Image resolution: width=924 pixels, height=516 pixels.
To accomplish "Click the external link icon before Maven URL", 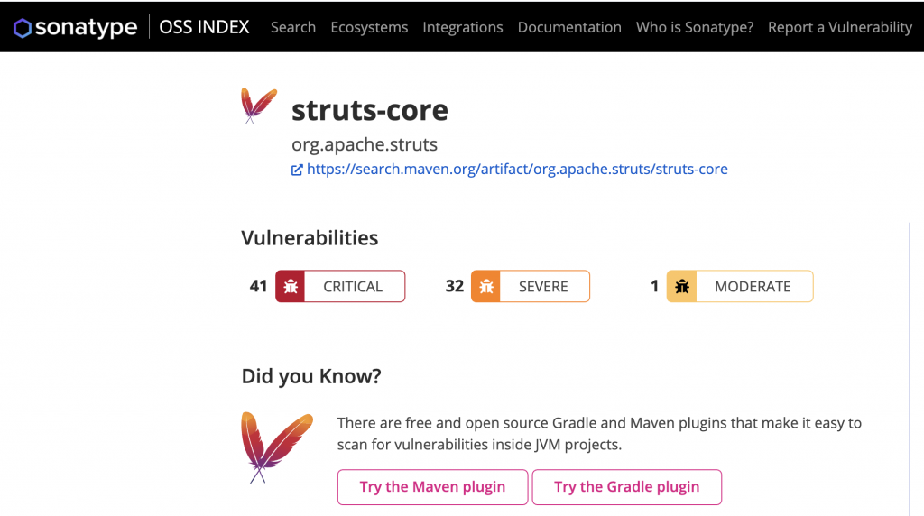I will point(297,170).
